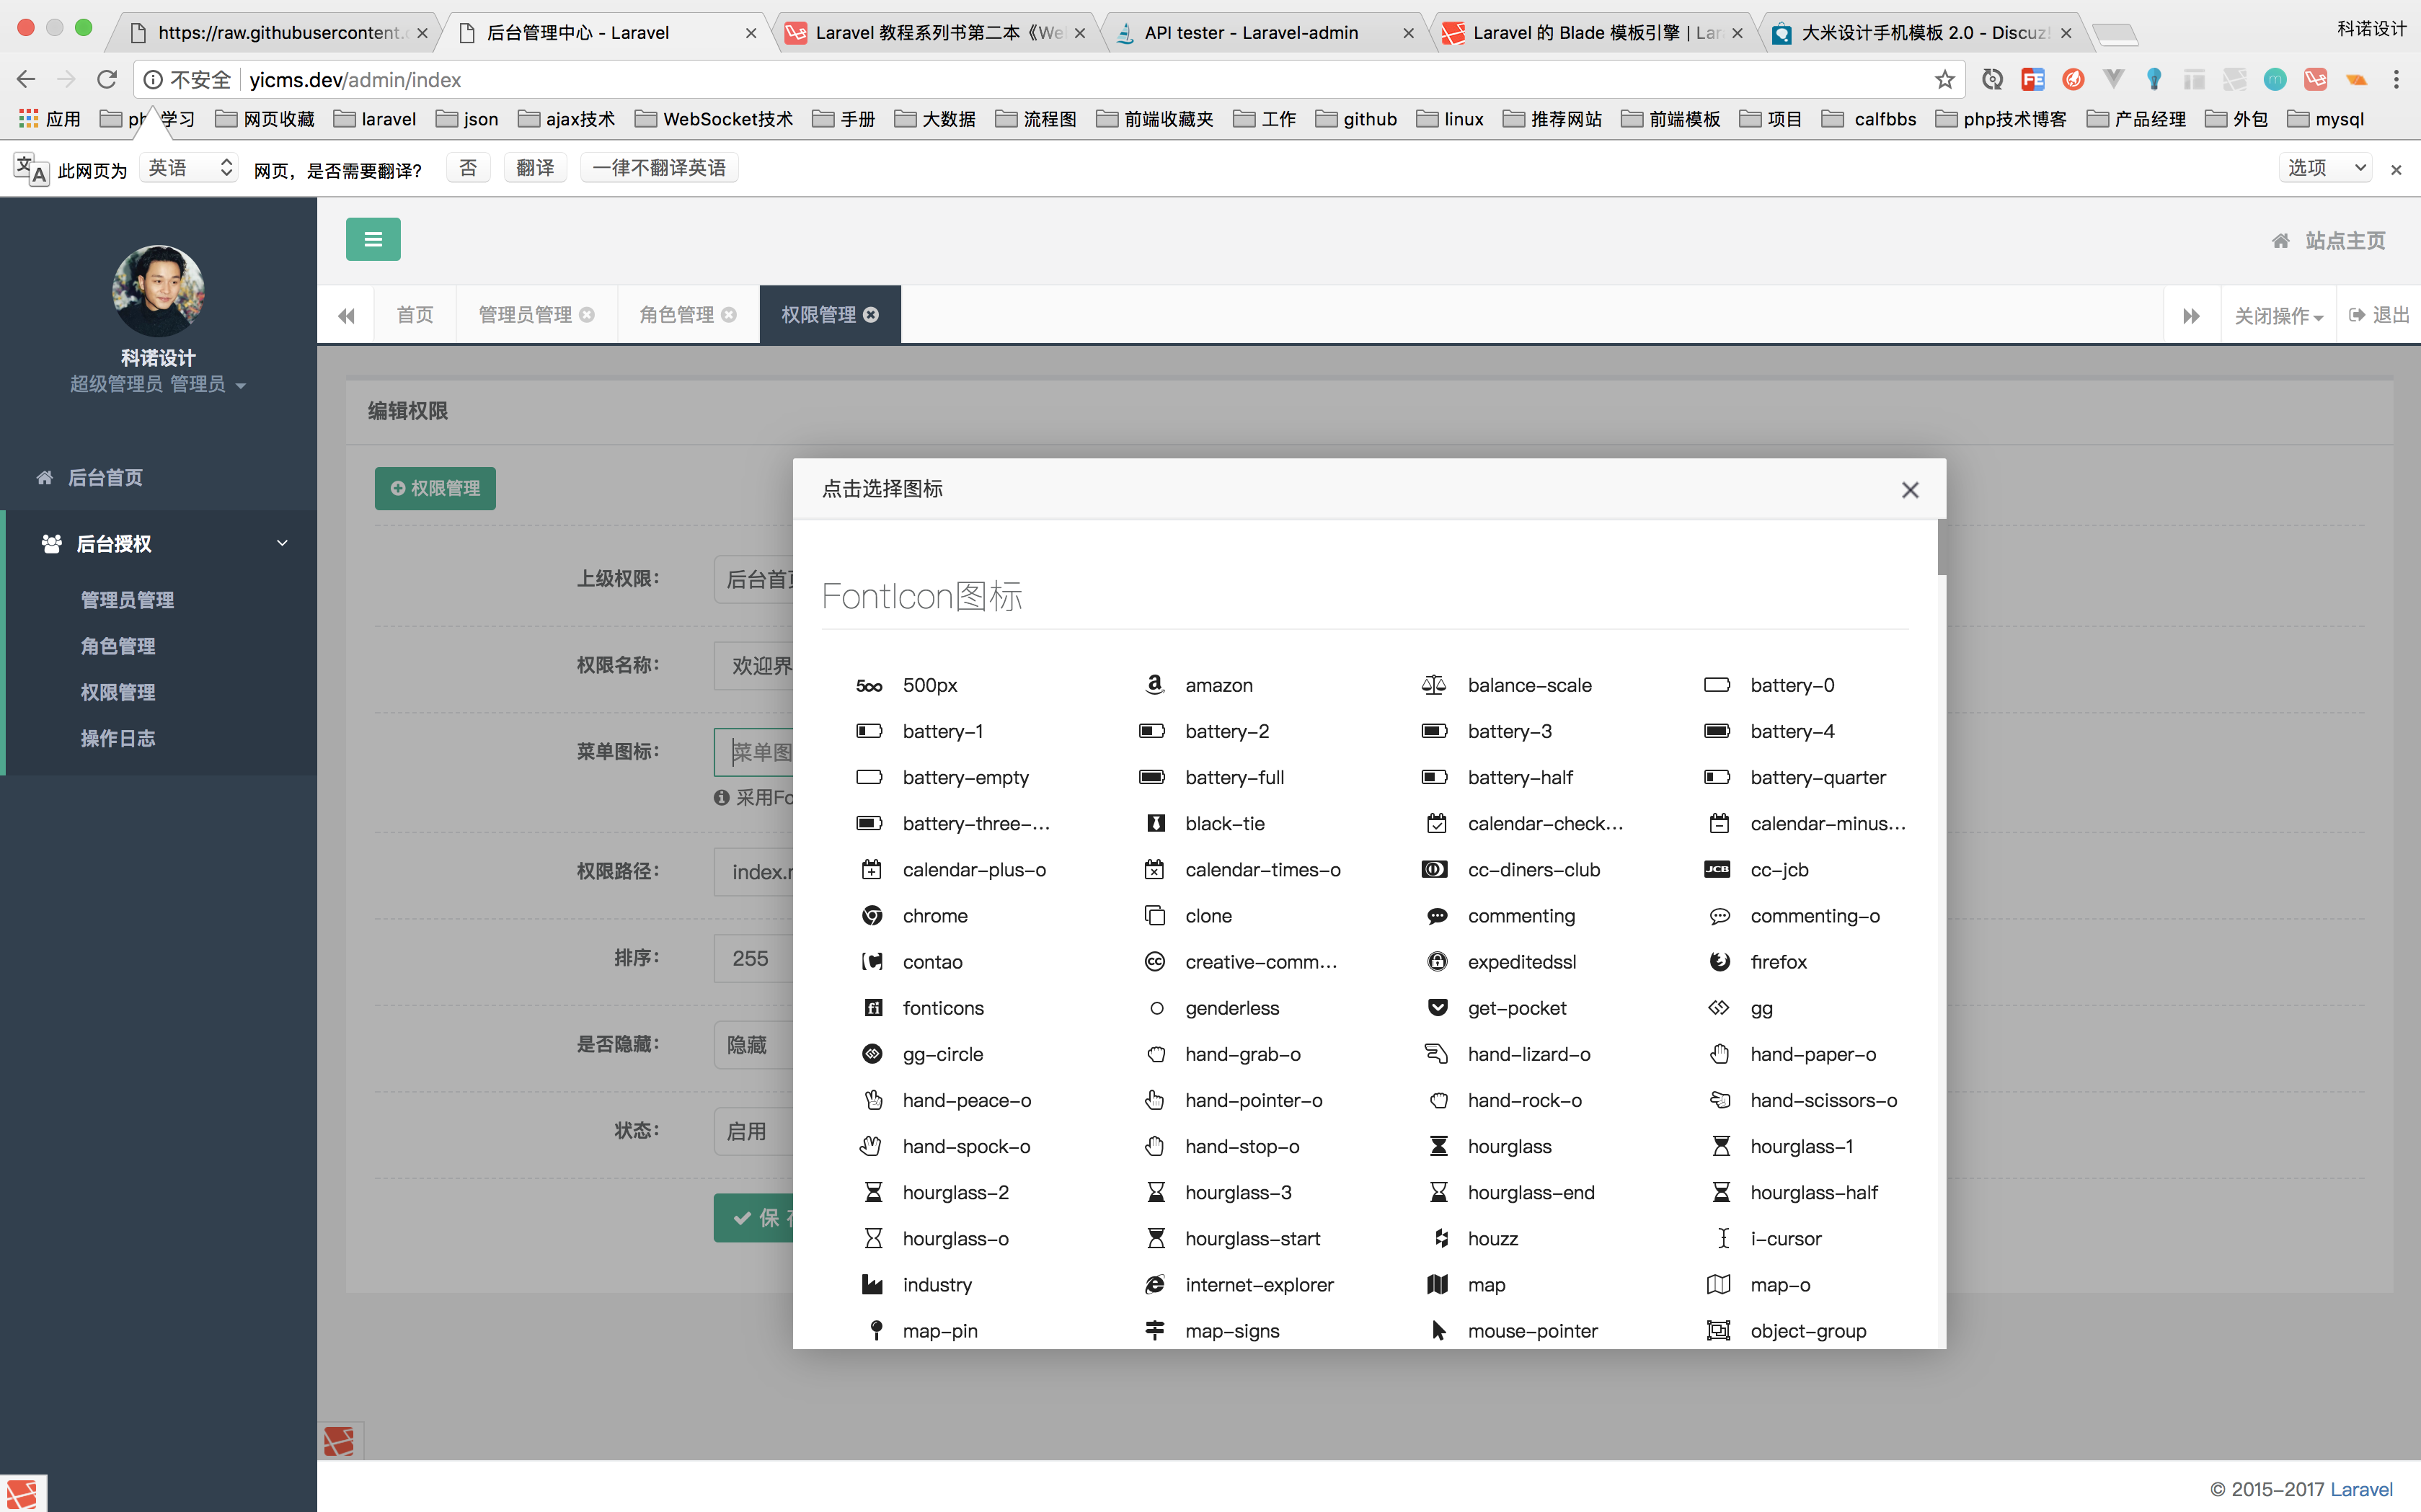The height and width of the screenshot is (1512, 2421).
Task: Choose the battery-full icon
Action: (x=1233, y=777)
